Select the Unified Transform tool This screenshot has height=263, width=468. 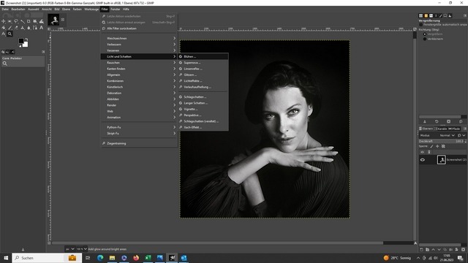tap(35, 21)
